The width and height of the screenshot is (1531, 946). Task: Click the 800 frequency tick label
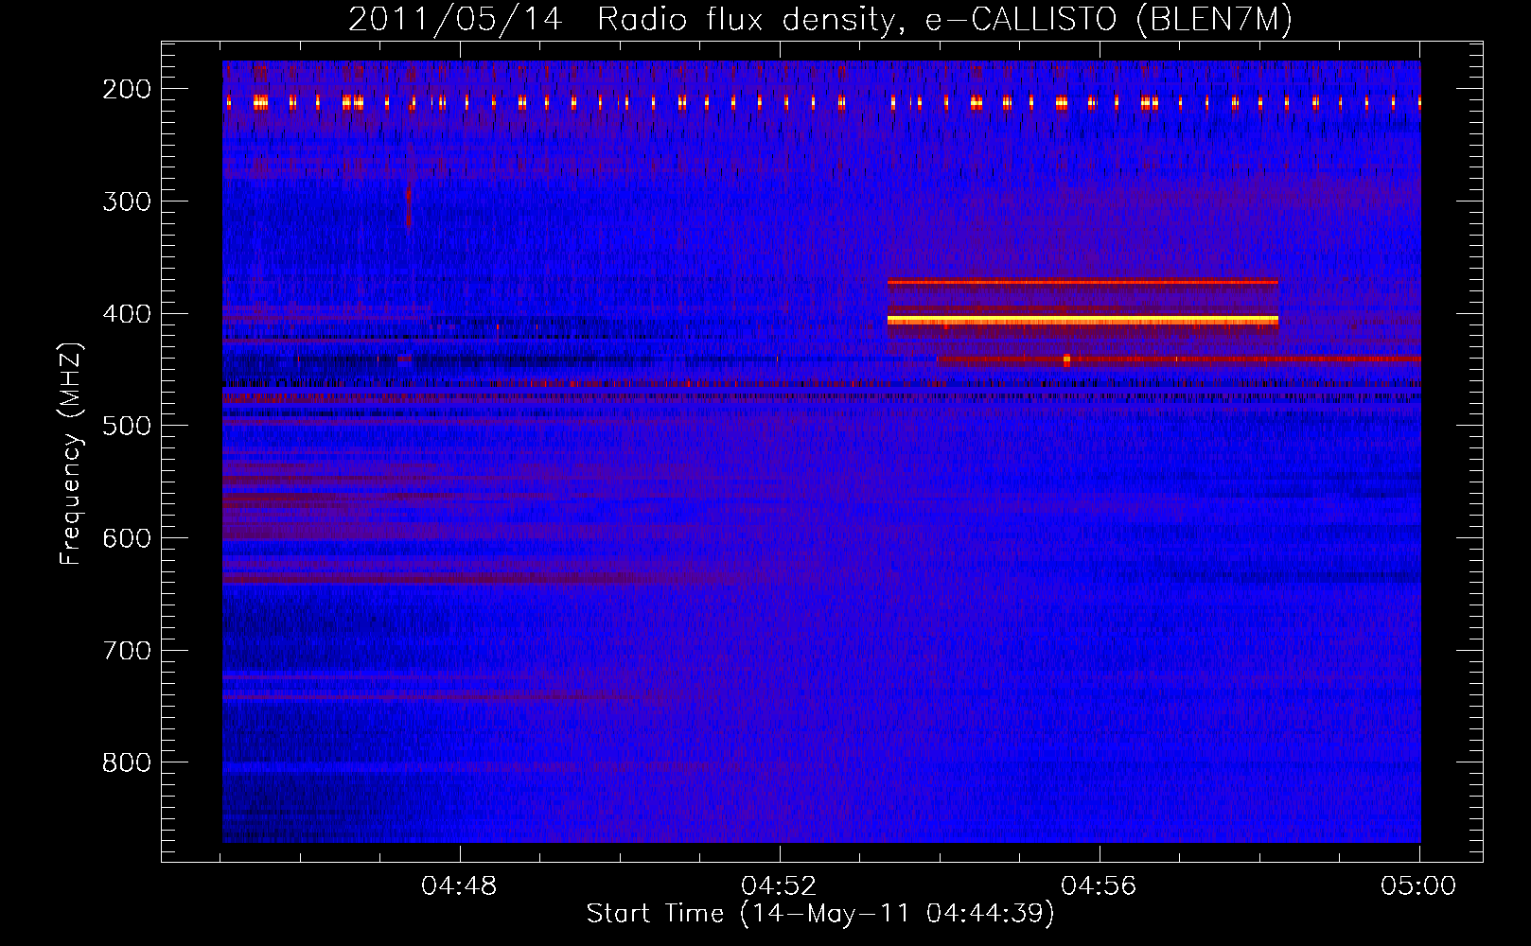(126, 762)
